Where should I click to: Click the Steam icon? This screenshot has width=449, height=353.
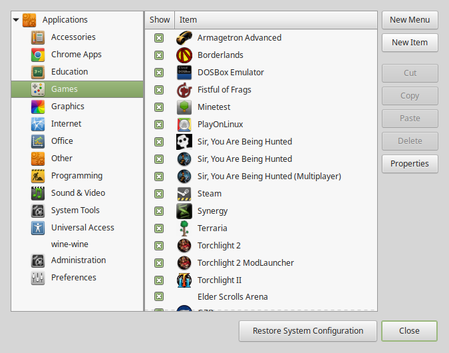[184, 194]
